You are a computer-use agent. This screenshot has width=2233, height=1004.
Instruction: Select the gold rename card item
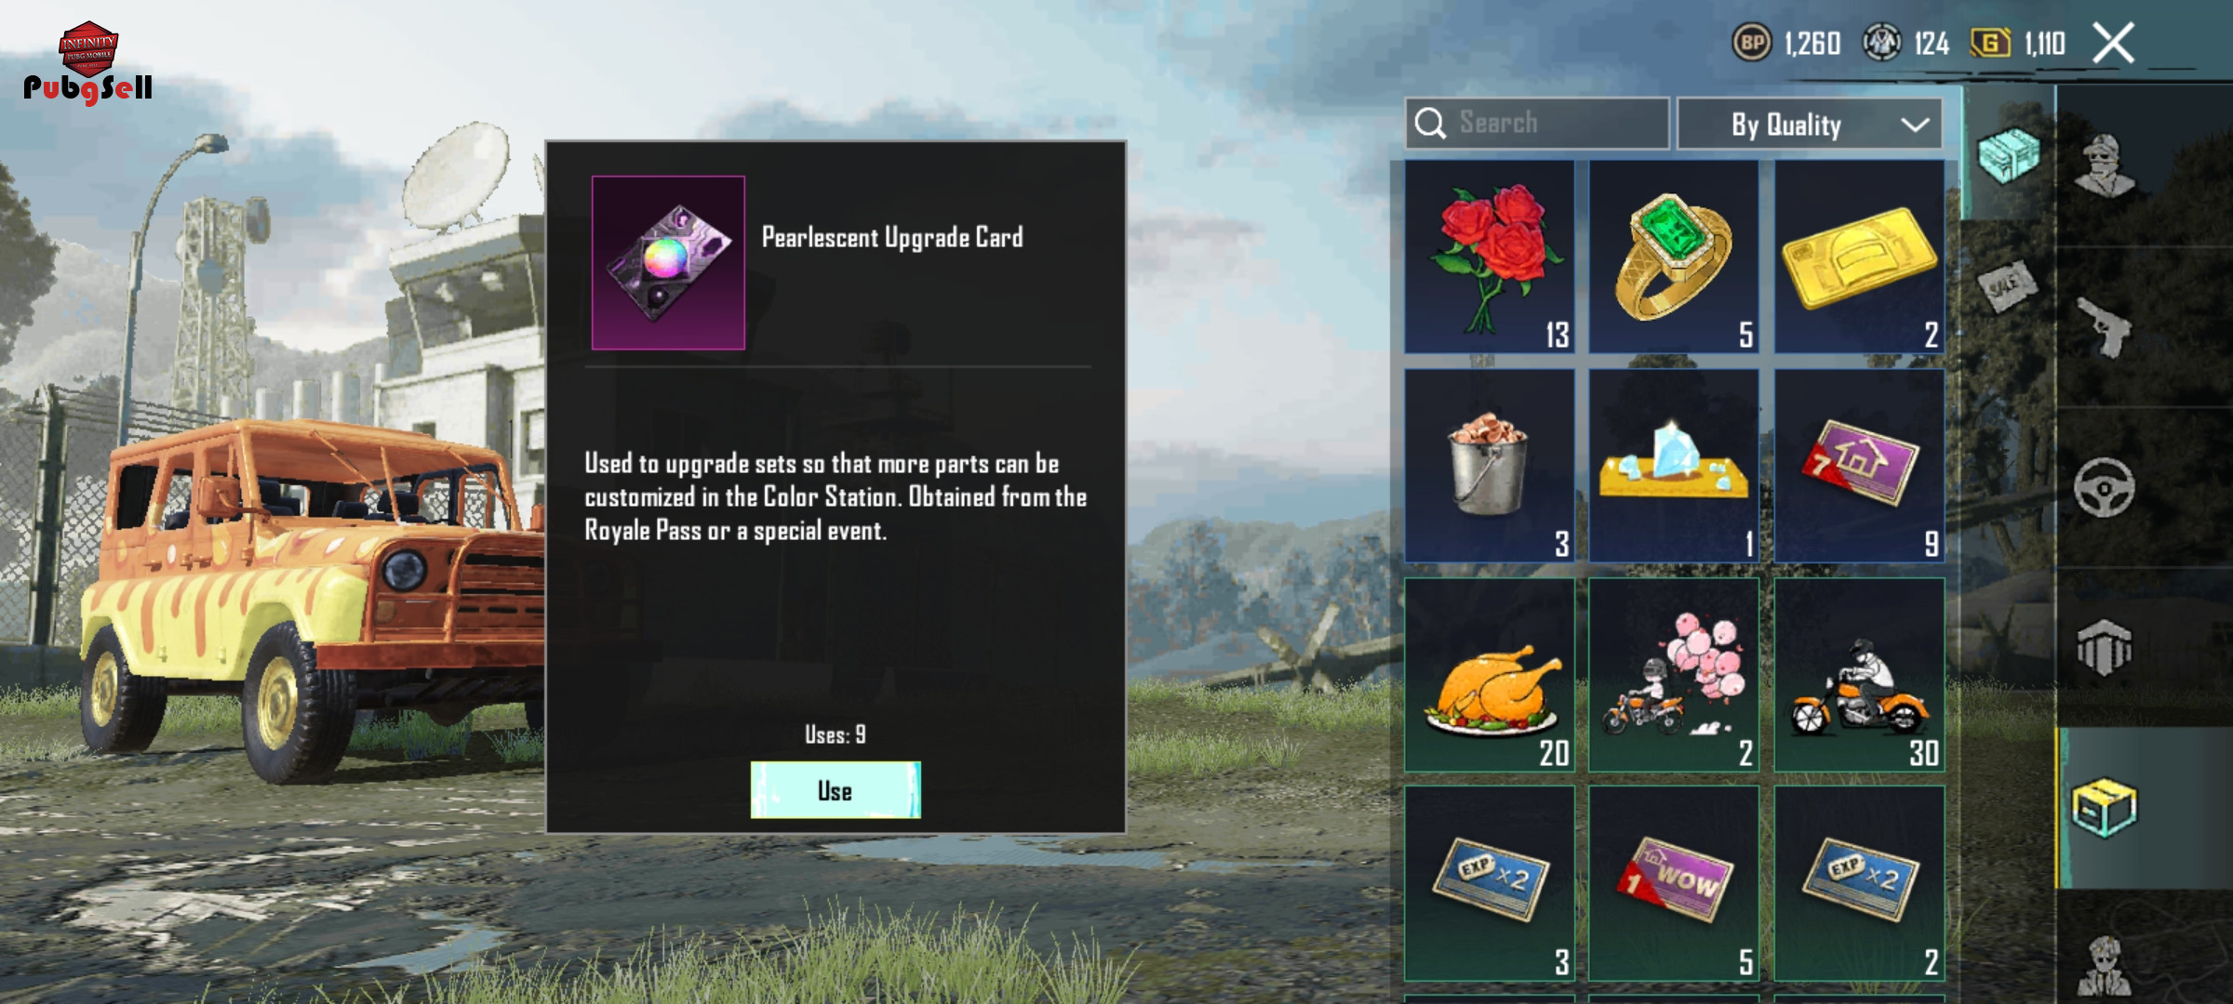click(x=1859, y=257)
